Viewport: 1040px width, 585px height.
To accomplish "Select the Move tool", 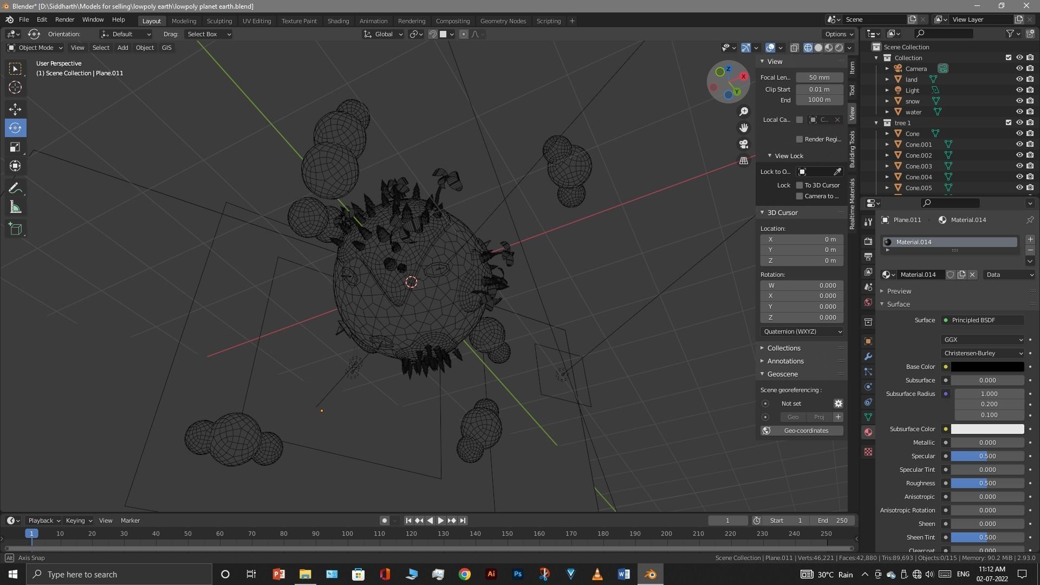I will (x=15, y=109).
